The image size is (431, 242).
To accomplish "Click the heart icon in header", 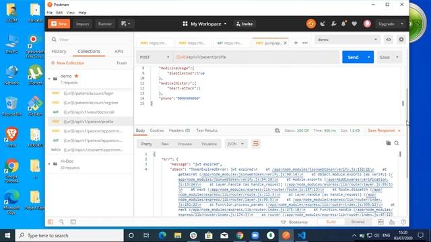I will point(354,24).
